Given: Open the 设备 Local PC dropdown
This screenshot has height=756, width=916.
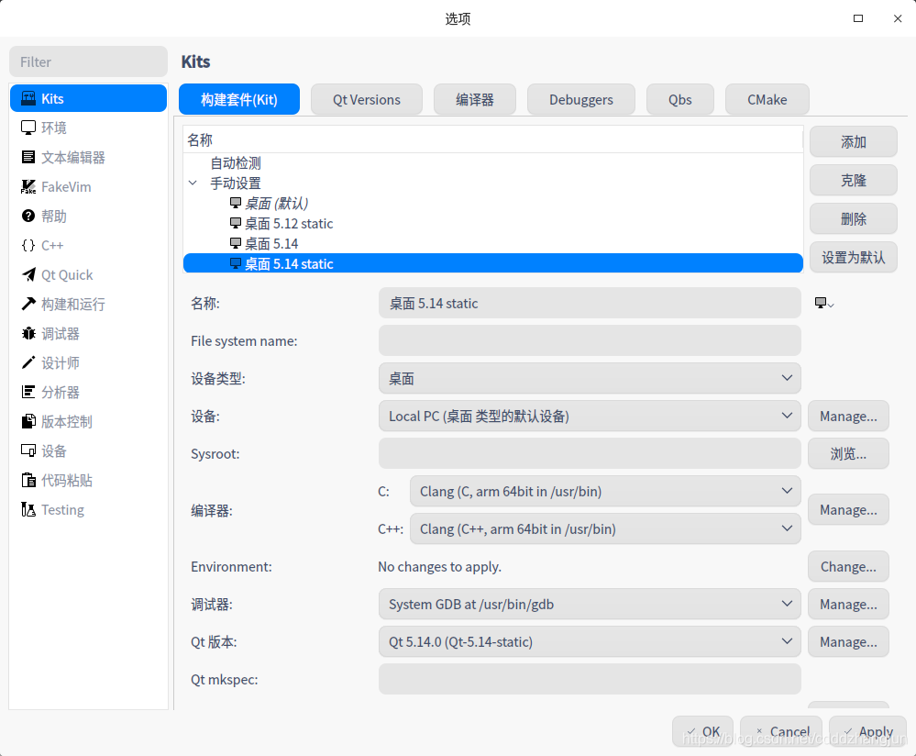Looking at the screenshot, I should point(590,416).
